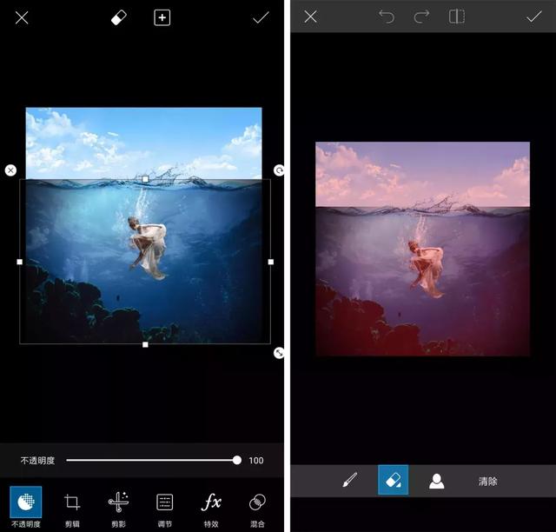Confirm edits with the left checkmark

point(261,17)
